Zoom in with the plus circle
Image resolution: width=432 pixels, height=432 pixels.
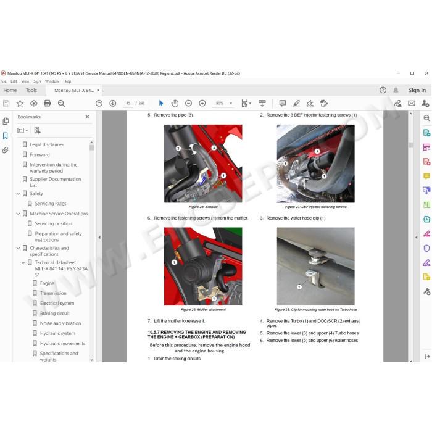[x=202, y=103]
